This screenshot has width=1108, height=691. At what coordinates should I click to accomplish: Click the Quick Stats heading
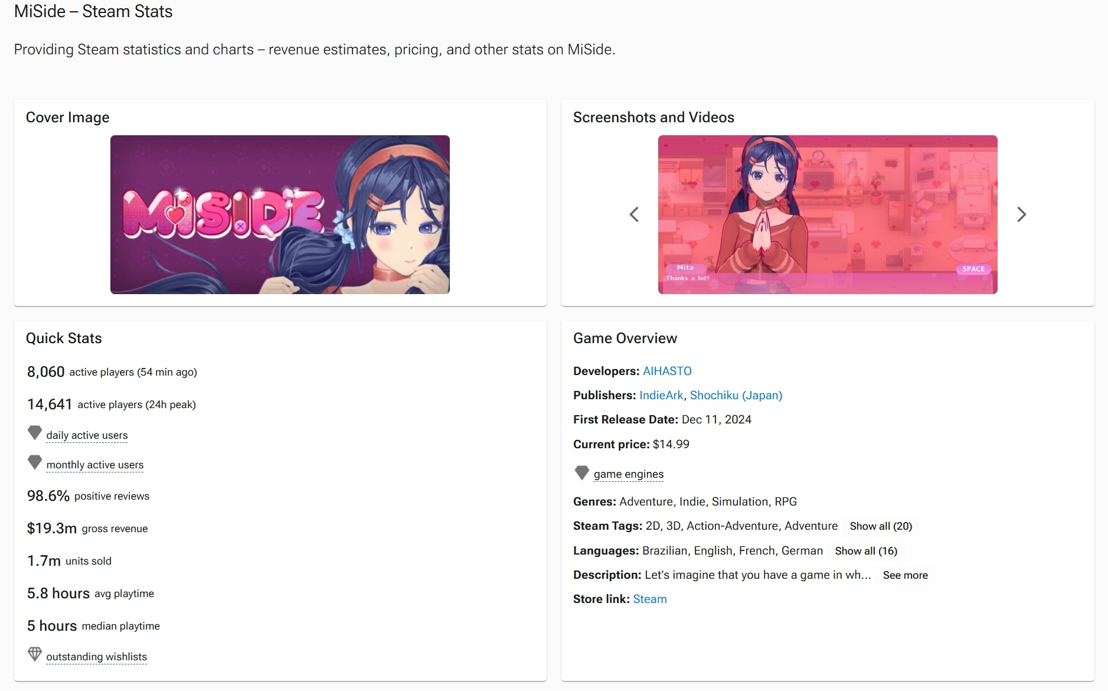(x=64, y=338)
